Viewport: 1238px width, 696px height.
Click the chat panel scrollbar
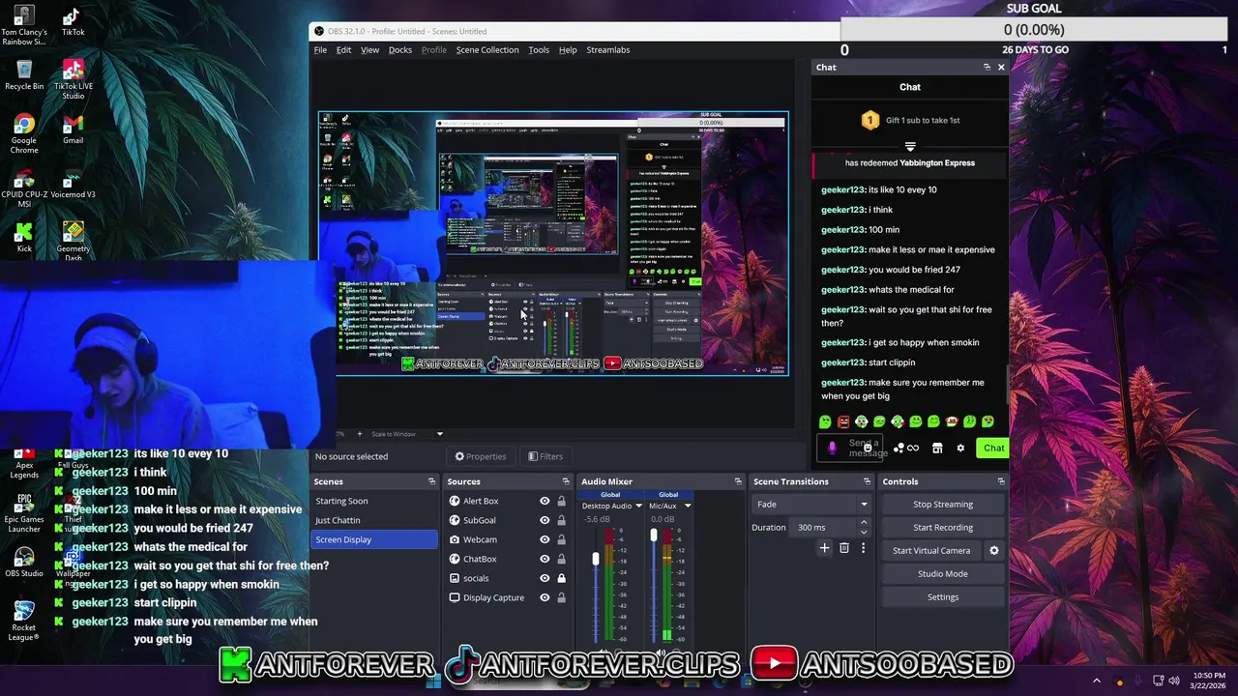pyautogui.click(x=1007, y=387)
